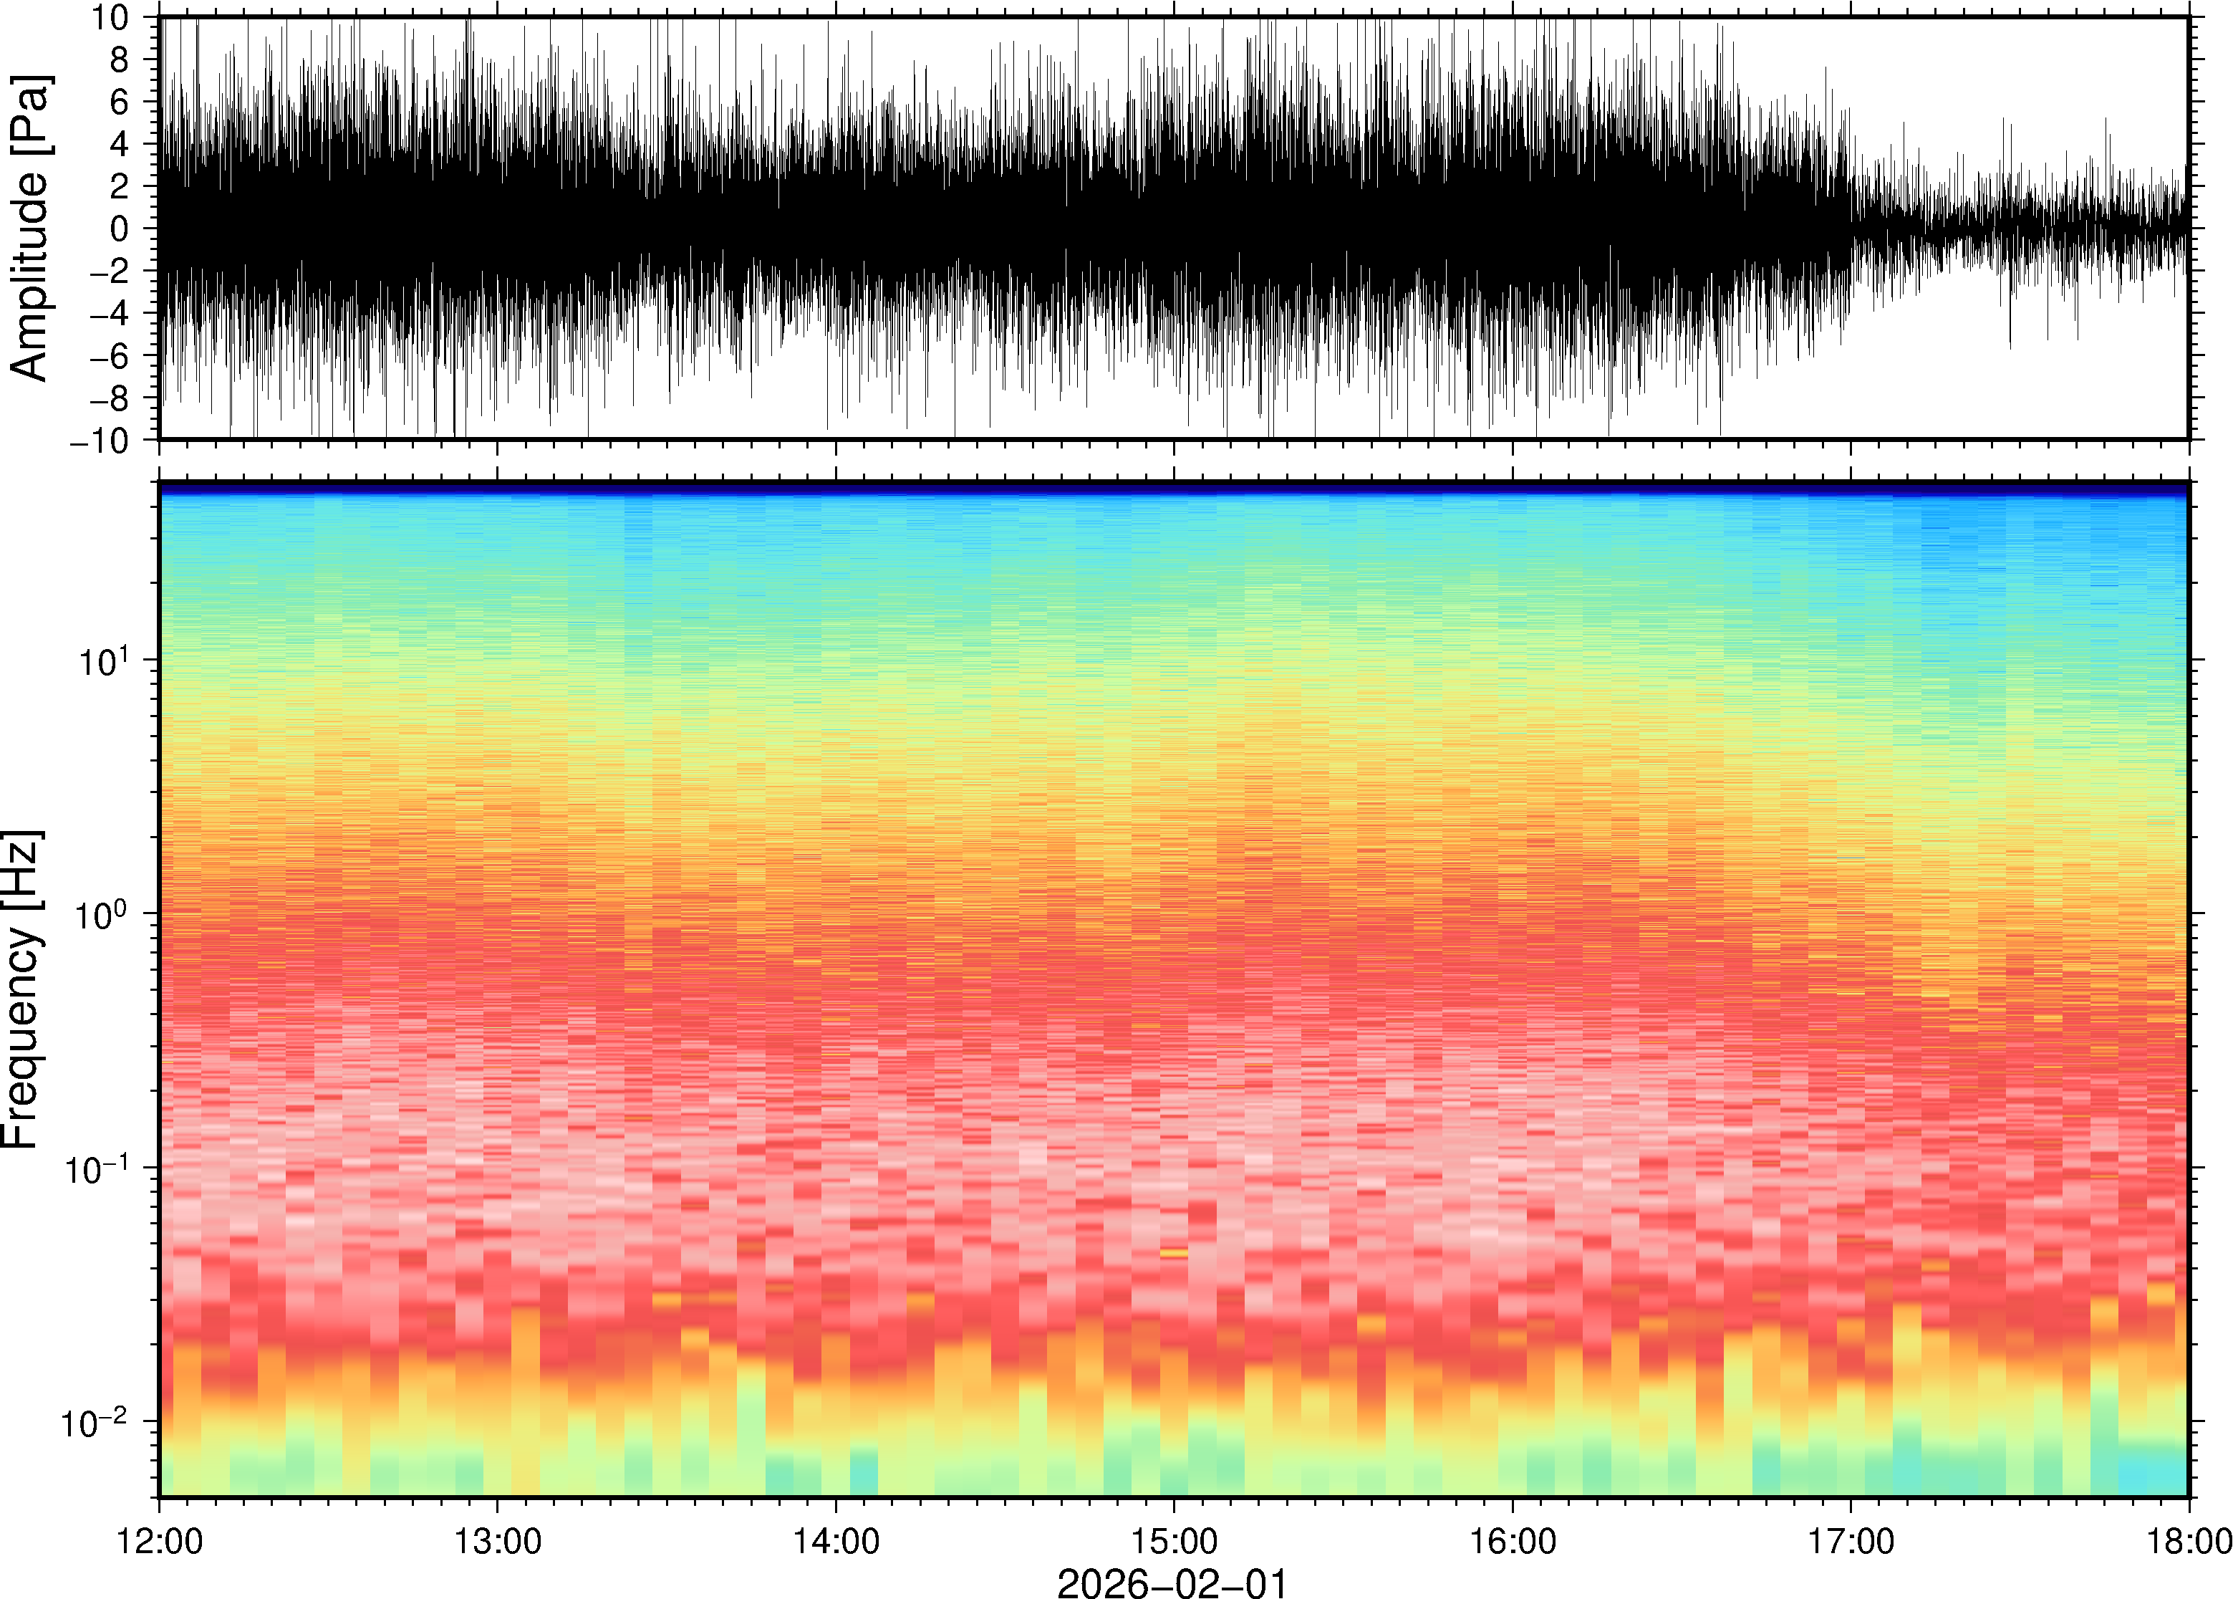Click the 15:00 time tick label
Viewport: 2233px width, 1599px height.
coord(1174,1540)
